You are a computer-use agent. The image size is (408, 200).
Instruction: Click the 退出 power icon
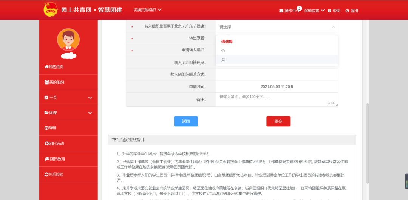point(347,11)
